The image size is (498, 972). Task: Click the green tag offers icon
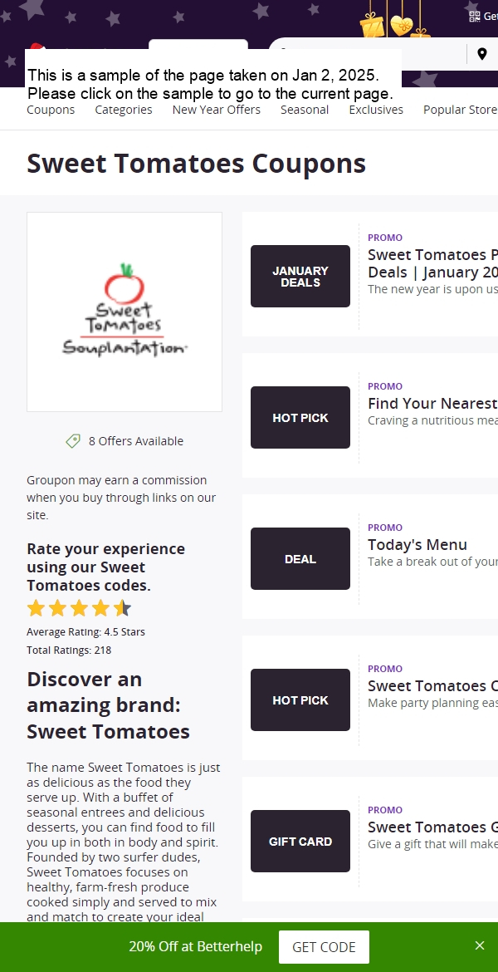73,441
